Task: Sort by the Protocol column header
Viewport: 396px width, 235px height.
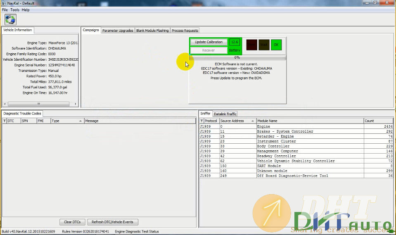Action: click(212, 121)
